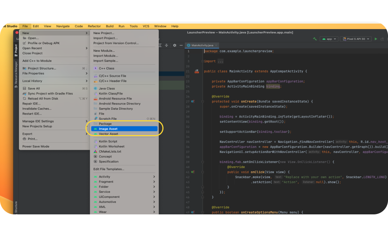Open the app run configuration dropdown
388x237 pixels.
[329, 39]
